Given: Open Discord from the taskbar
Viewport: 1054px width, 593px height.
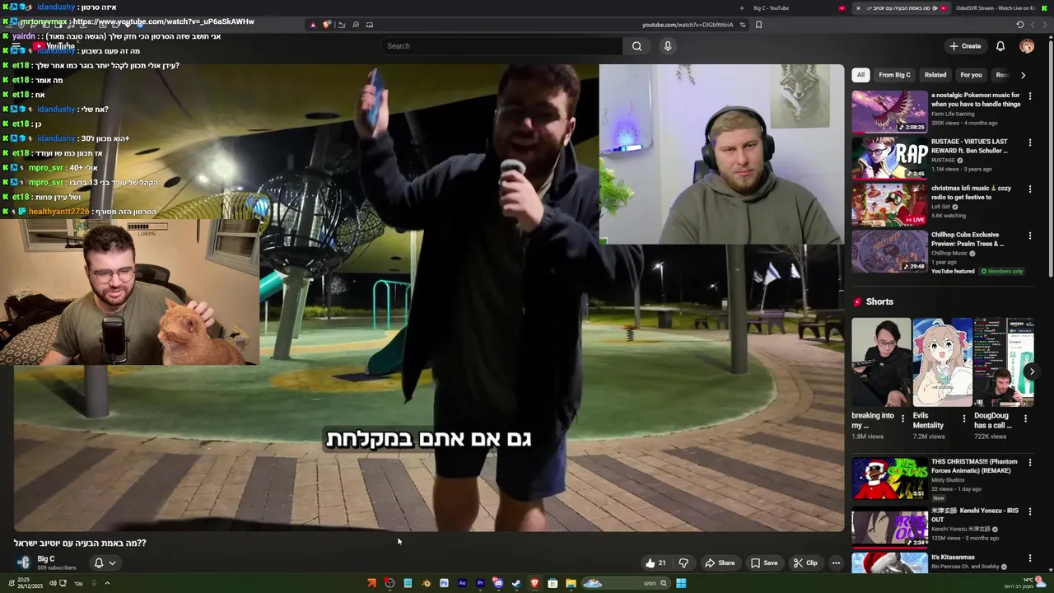Looking at the screenshot, I should (498, 583).
